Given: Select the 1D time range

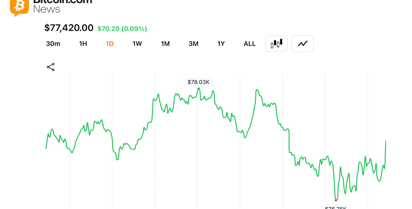Looking at the screenshot, I should pos(110,44).
